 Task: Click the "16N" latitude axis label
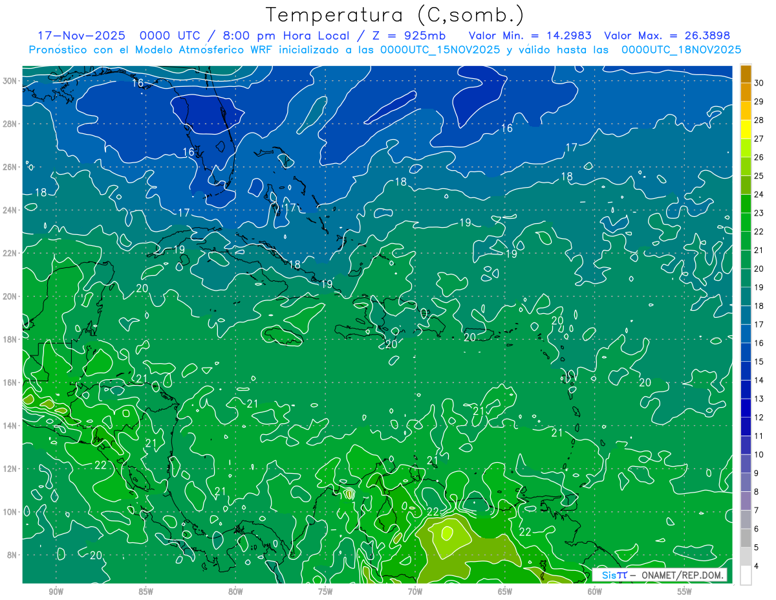click(x=10, y=383)
